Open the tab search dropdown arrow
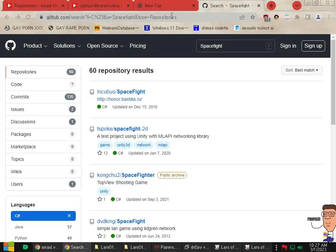The width and height of the screenshot is (336, 252). point(297,6)
